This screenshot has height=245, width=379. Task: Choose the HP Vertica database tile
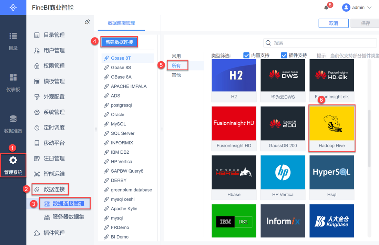tap(283, 177)
